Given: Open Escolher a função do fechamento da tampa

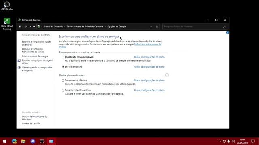Looking at the screenshot, I should [33, 50].
